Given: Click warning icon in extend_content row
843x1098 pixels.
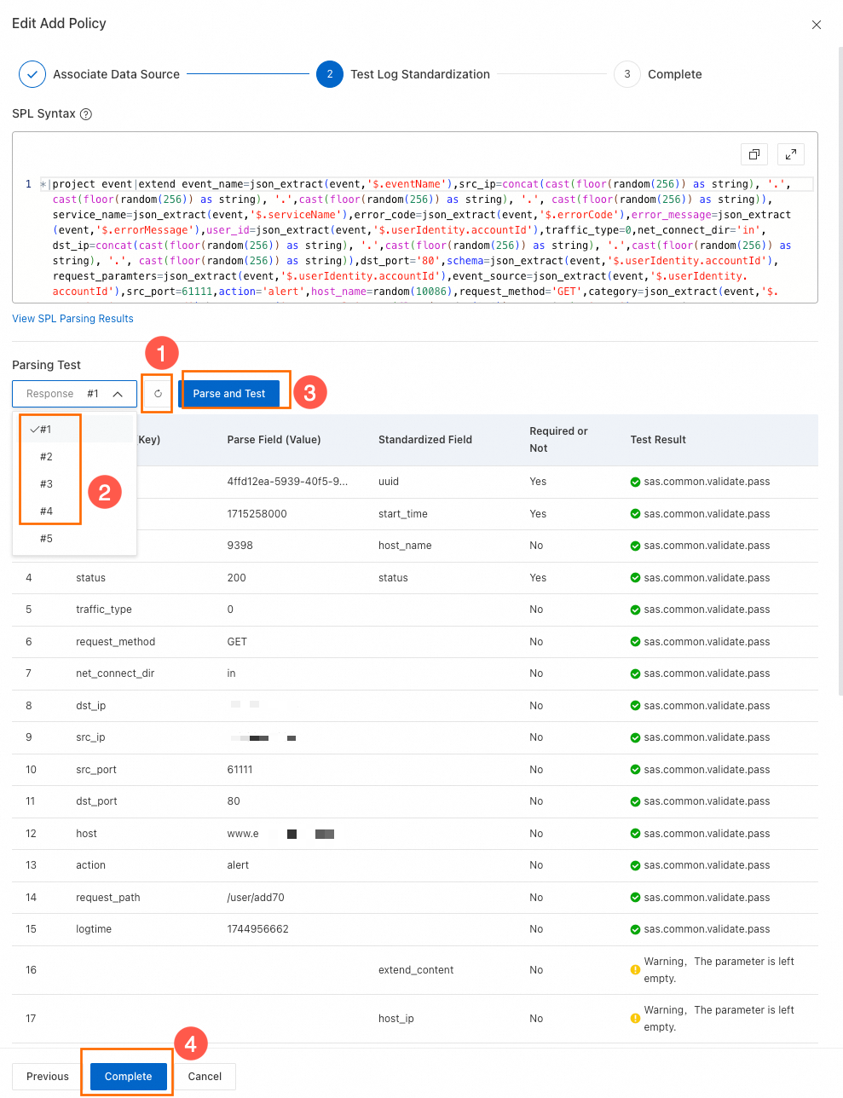Looking at the screenshot, I should click(635, 970).
